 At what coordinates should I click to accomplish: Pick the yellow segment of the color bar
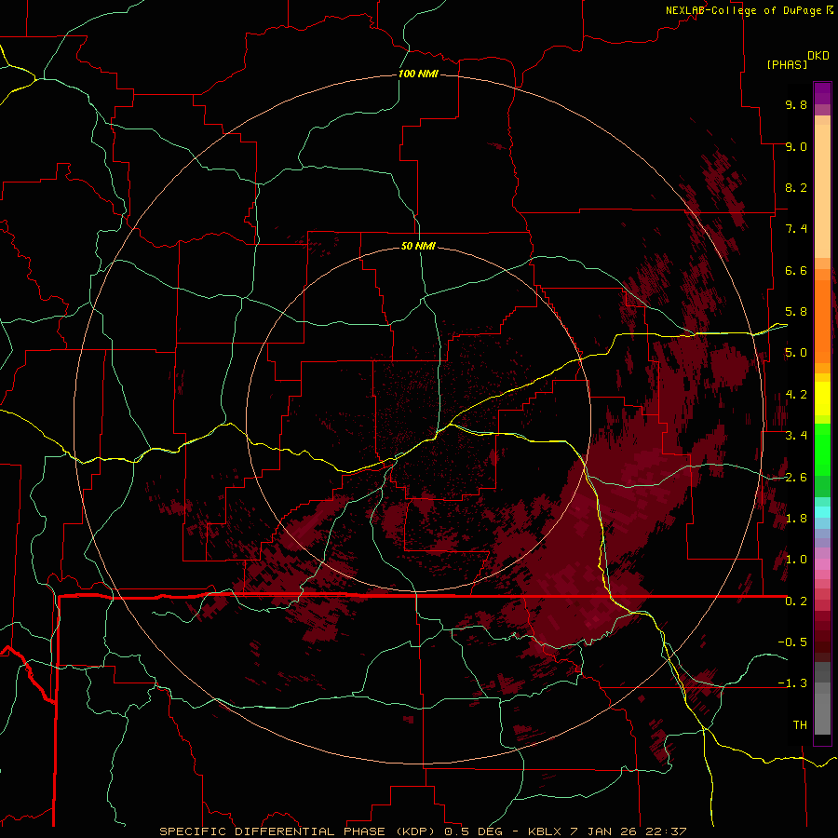(x=822, y=399)
